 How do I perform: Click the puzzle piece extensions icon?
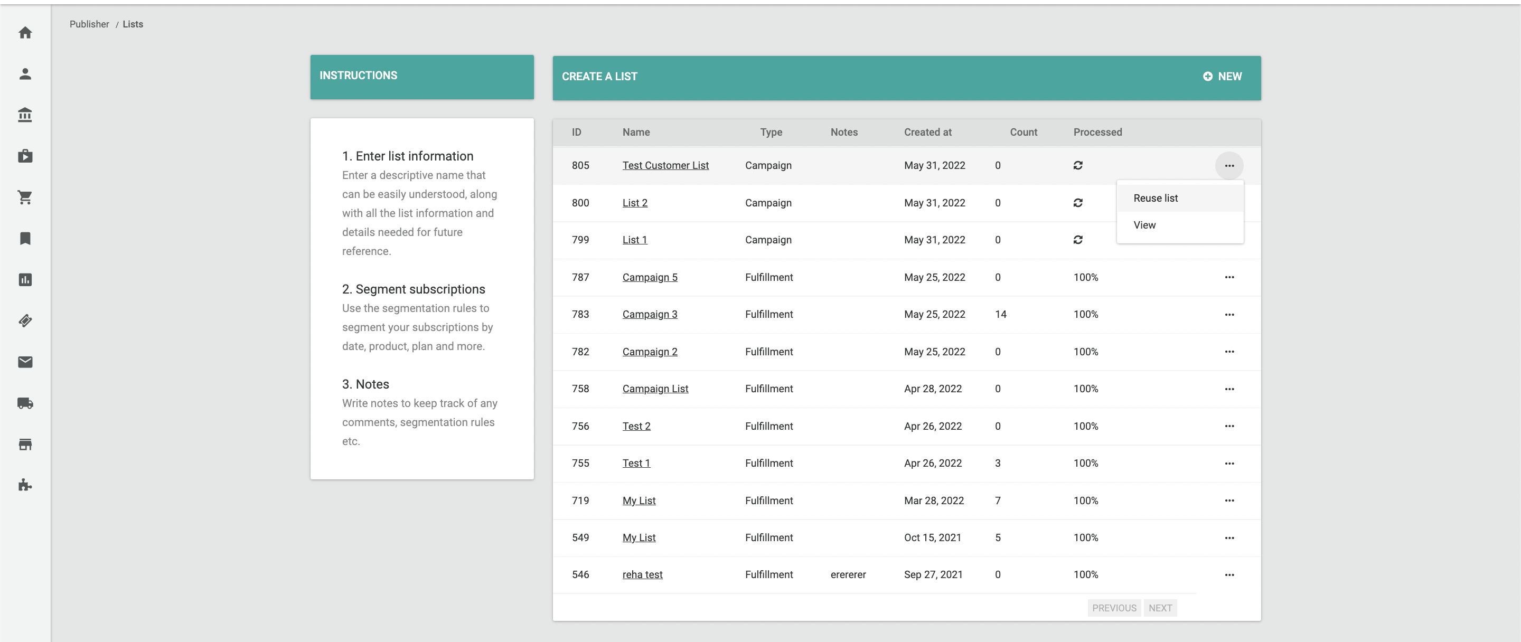pyautogui.click(x=25, y=485)
